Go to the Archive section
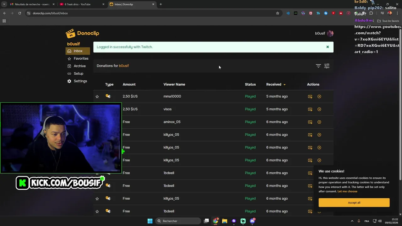Viewport: 402px width, 226px height. (77, 66)
